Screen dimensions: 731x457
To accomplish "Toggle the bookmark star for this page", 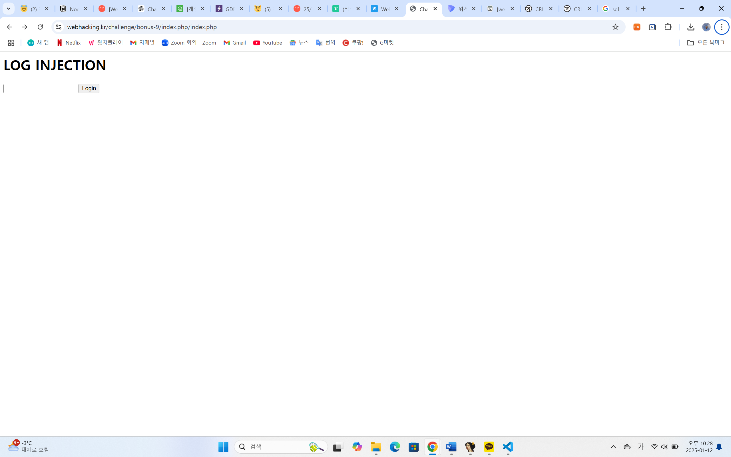I will coord(616,27).
